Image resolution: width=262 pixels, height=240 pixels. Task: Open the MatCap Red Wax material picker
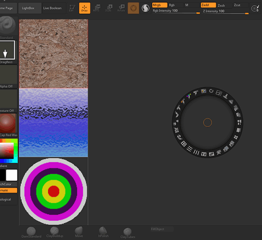pos(8,123)
